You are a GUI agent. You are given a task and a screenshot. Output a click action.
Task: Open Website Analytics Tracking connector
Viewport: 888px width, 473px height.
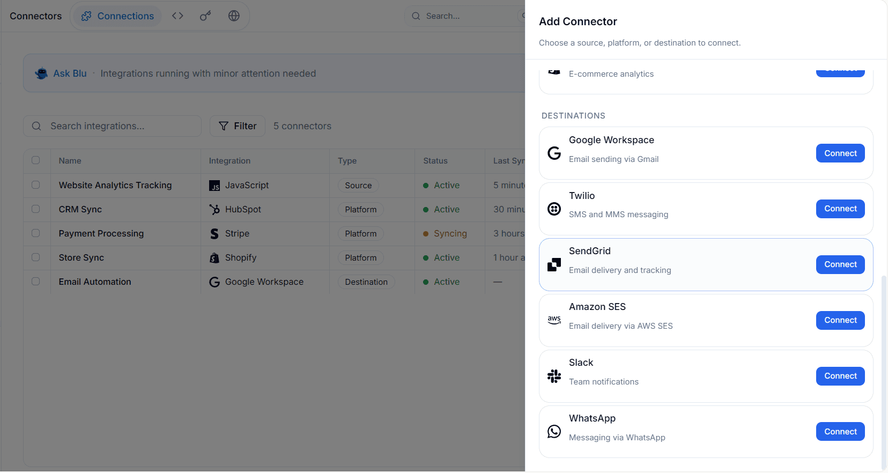point(115,185)
